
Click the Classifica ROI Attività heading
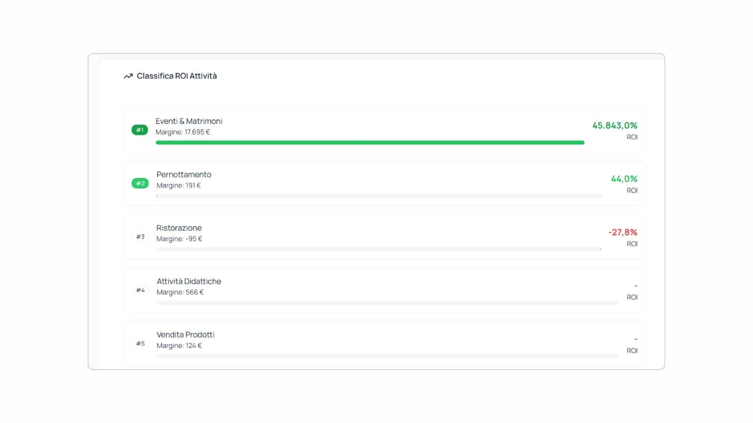pos(176,76)
